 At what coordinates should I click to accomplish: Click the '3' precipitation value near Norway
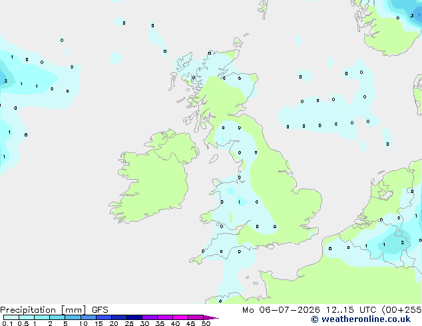pos(412,16)
